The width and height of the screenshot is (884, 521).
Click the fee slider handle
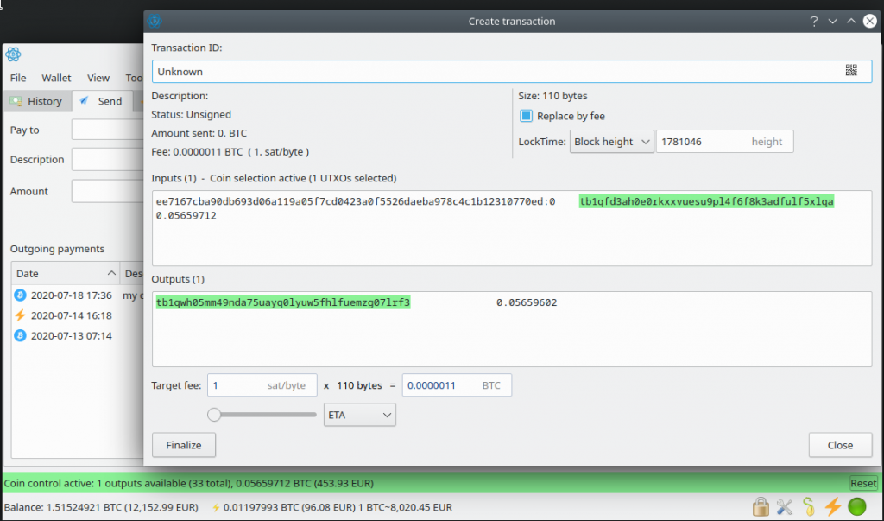214,415
